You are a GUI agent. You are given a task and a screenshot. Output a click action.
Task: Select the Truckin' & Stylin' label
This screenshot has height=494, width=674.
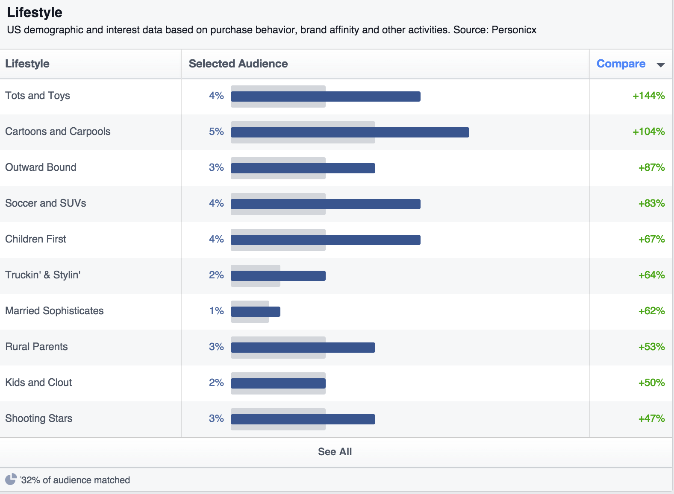point(43,275)
